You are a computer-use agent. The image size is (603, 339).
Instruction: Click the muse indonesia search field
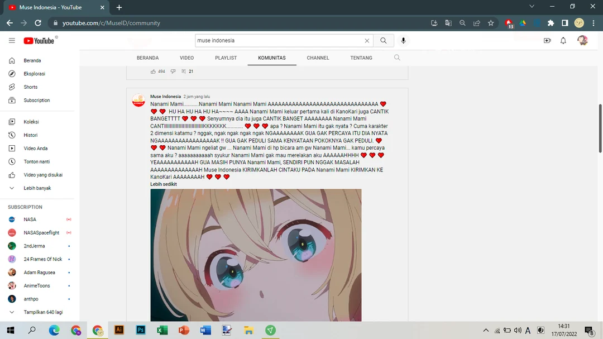click(x=279, y=41)
